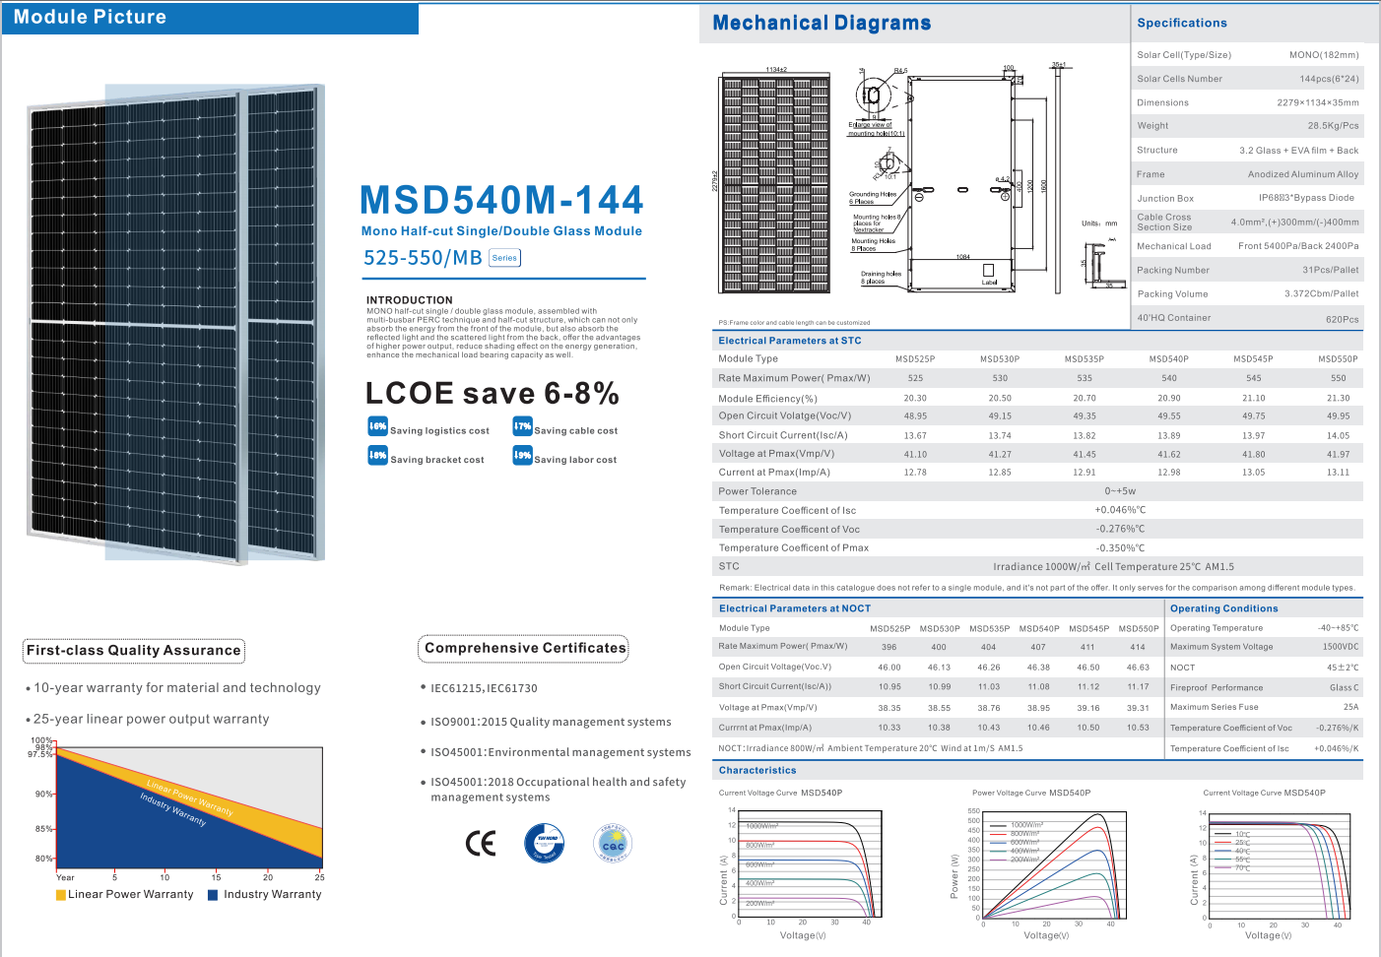Screen dimensions: 1381x957
Task: Click the 19% saving labor cost icon
Action: tap(522, 455)
